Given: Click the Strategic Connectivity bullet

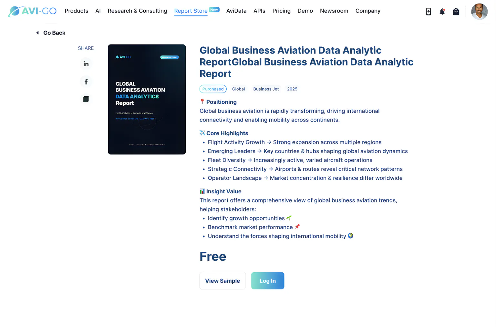Looking at the screenshot, I should pyautogui.click(x=305, y=169).
